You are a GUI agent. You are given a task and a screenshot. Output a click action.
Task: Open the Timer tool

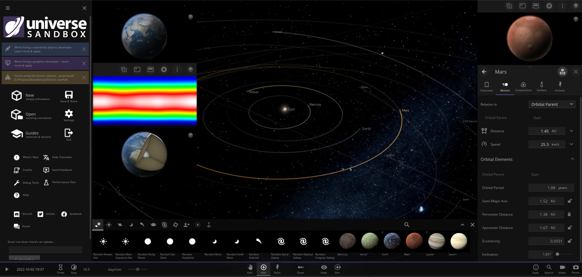61,269
